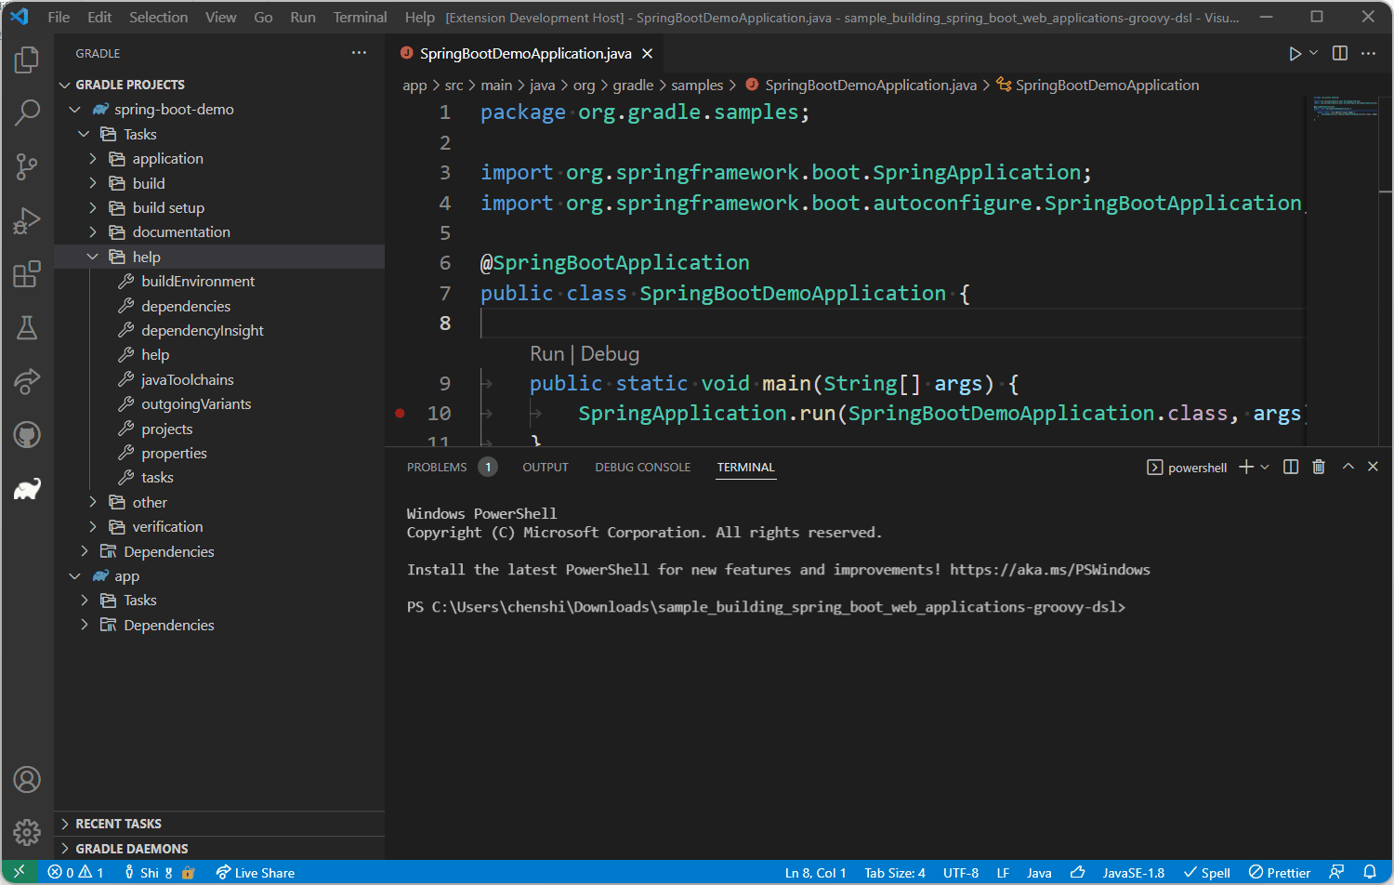This screenshot has width=1394, height=885.
Task: Open the Testing beaker view
Action: (27, 327)
